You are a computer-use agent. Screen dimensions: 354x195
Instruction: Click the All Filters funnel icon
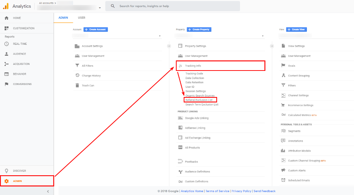[77, 66]
